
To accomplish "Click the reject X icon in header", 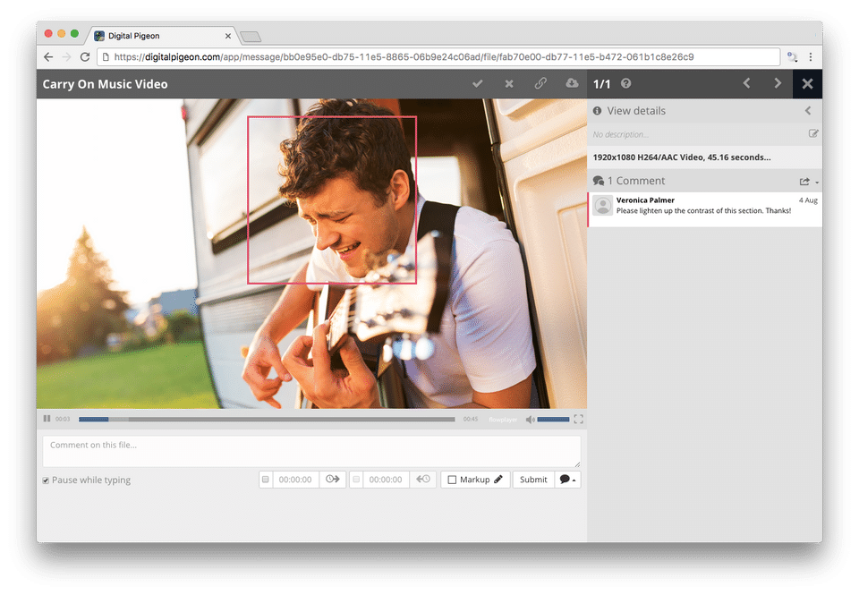I will pyautogui.click(x=509, y=84).
